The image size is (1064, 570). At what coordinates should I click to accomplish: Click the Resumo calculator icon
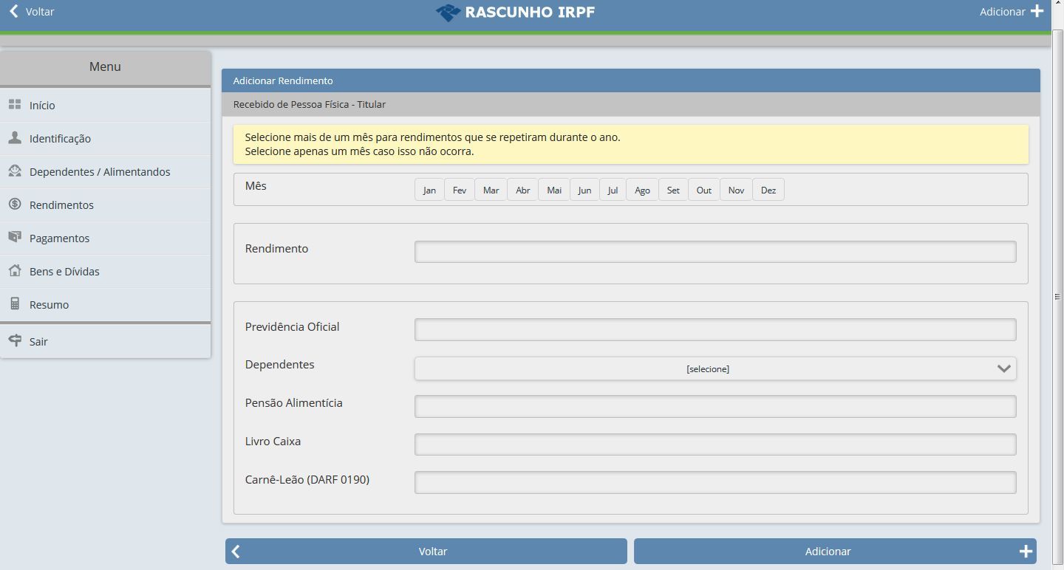tap(15, 304)
